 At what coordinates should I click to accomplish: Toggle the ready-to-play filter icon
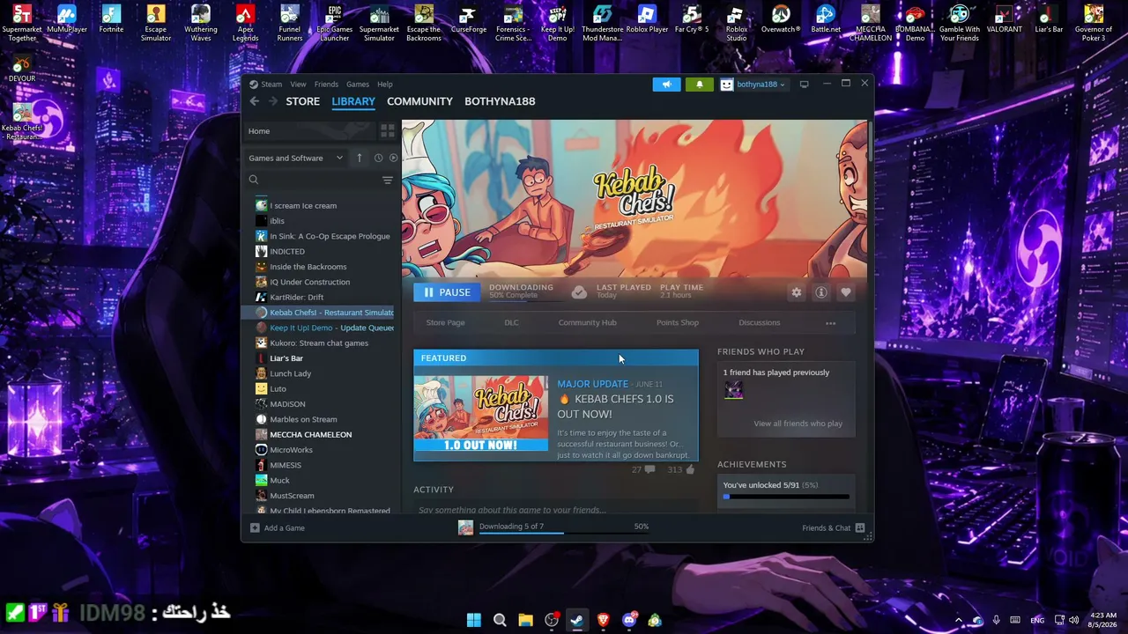[393, 158]
